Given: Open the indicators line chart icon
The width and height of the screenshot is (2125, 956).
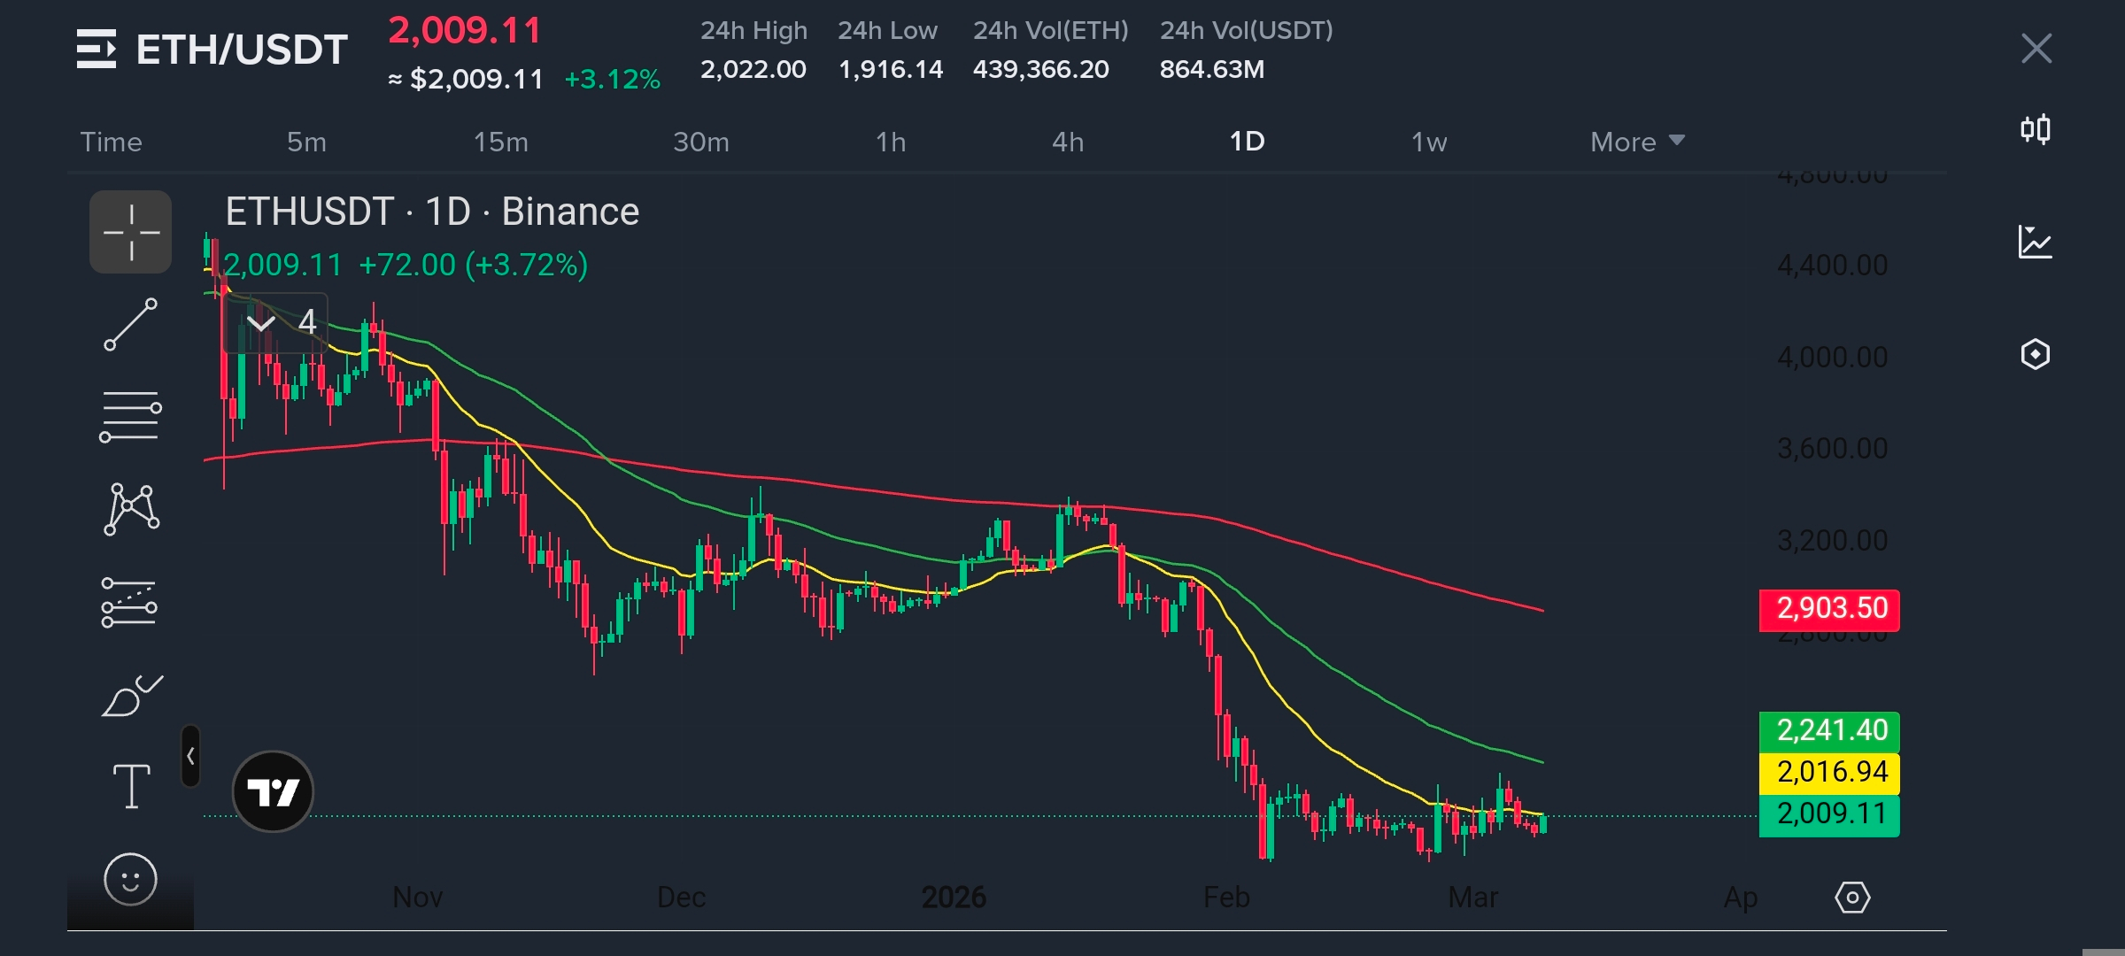Looking at the screenshot, I should pos(2035,242).
